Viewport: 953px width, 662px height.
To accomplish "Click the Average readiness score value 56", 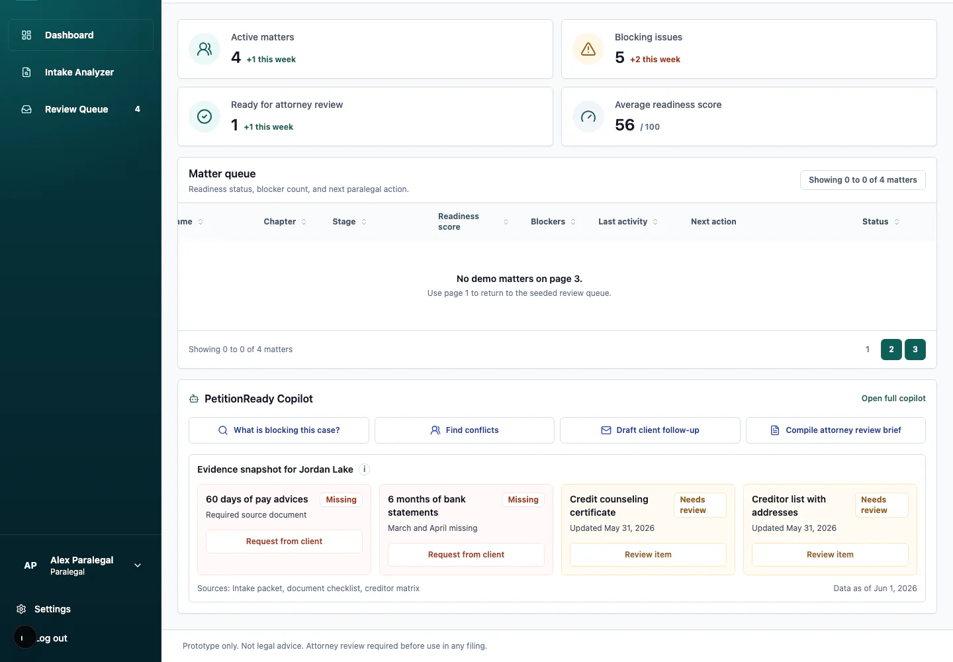I will 625,124.
